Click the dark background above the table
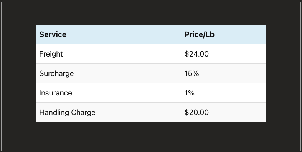The image size is (302, 152). pos(150,13)
